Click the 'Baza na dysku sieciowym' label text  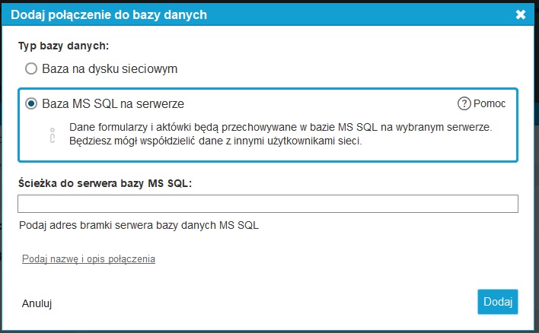pyautogui.click(x=110, y=69)
